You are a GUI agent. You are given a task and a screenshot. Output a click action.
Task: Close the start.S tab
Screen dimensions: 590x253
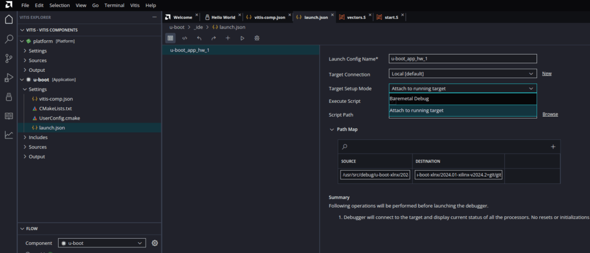(403, 16)
